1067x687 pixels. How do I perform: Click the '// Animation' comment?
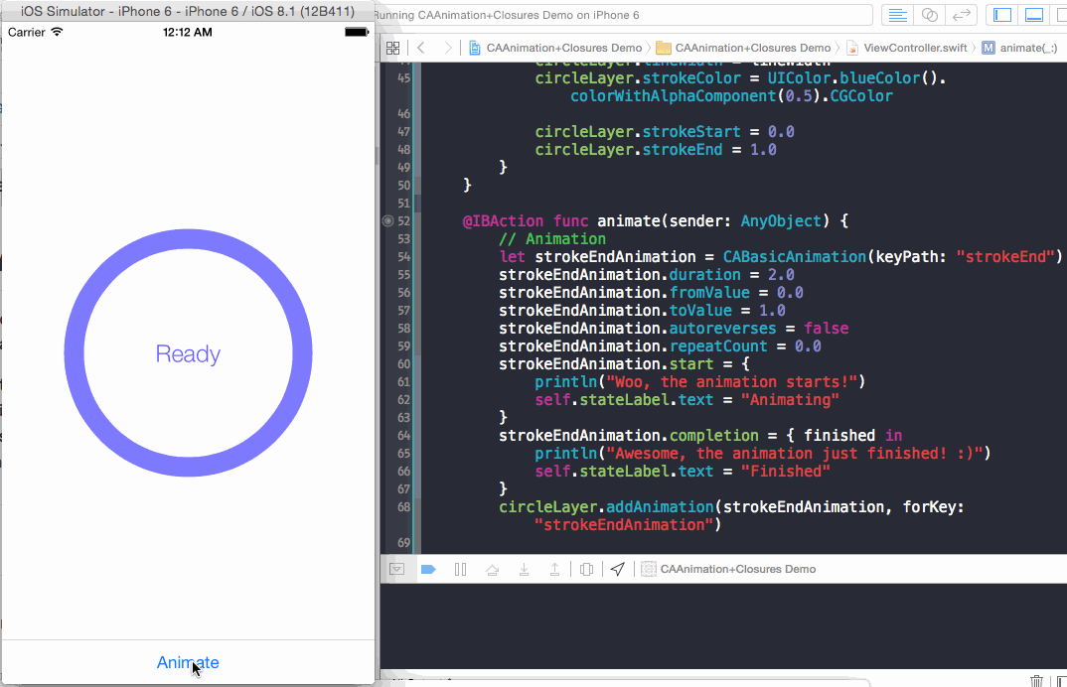pyautogui.click(x=551, y=239)
